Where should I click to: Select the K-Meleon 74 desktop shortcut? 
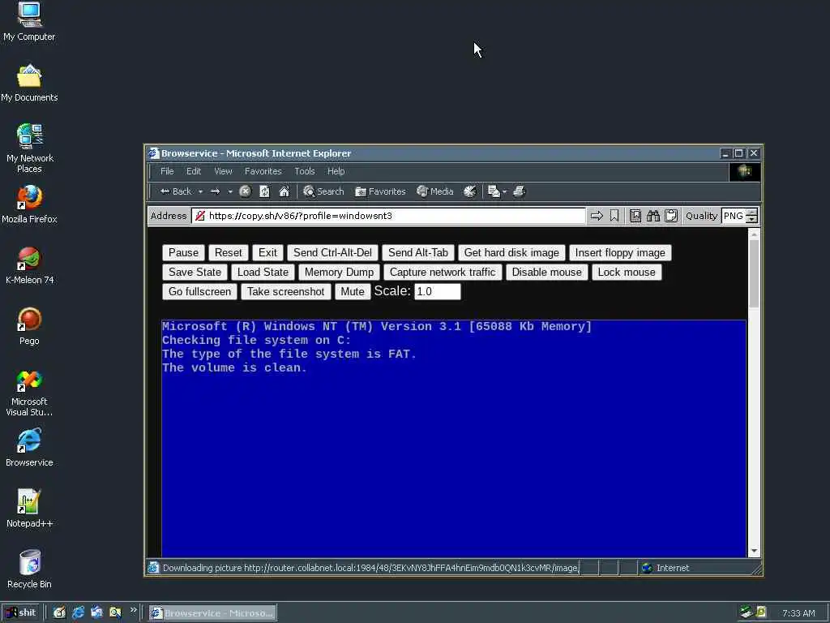(x=29, y=265)
